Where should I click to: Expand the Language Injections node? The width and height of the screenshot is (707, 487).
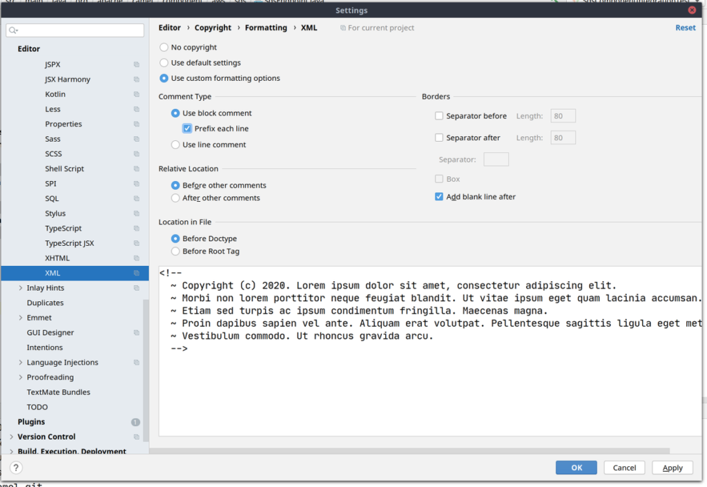click(x=20, y=362)
